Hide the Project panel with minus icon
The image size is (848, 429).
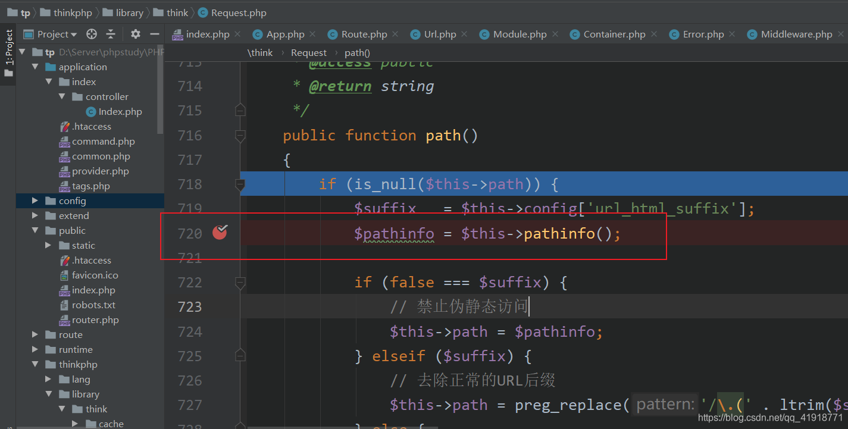(x=155, y=34)
